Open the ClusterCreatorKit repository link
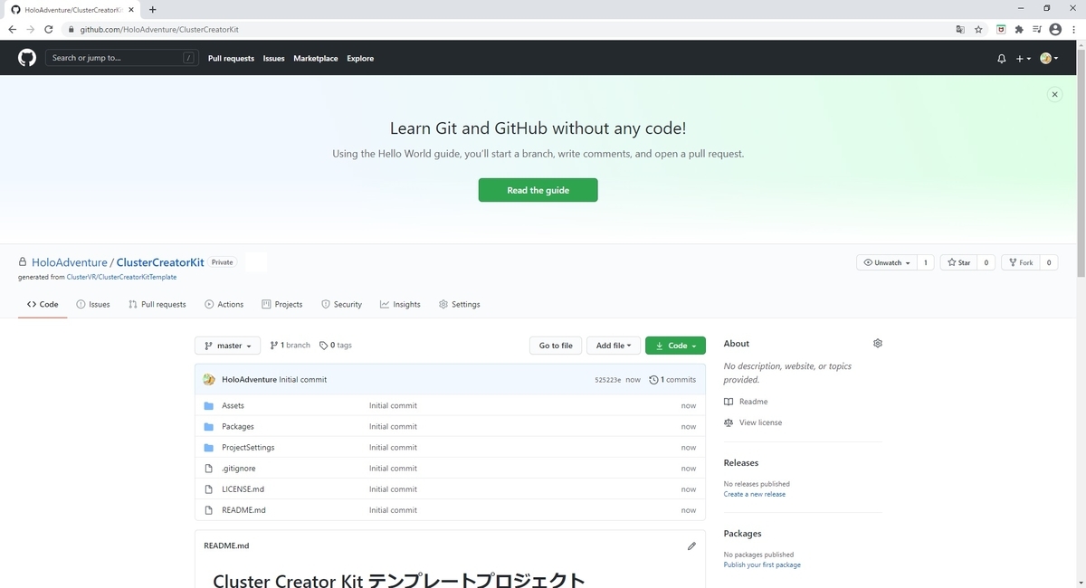 click(x=160, y=262)
